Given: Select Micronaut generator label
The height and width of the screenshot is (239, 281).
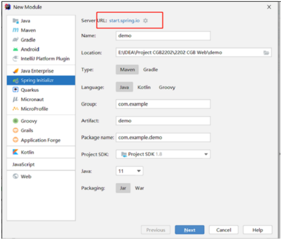Looking at the screenshot, I should 32,99.
